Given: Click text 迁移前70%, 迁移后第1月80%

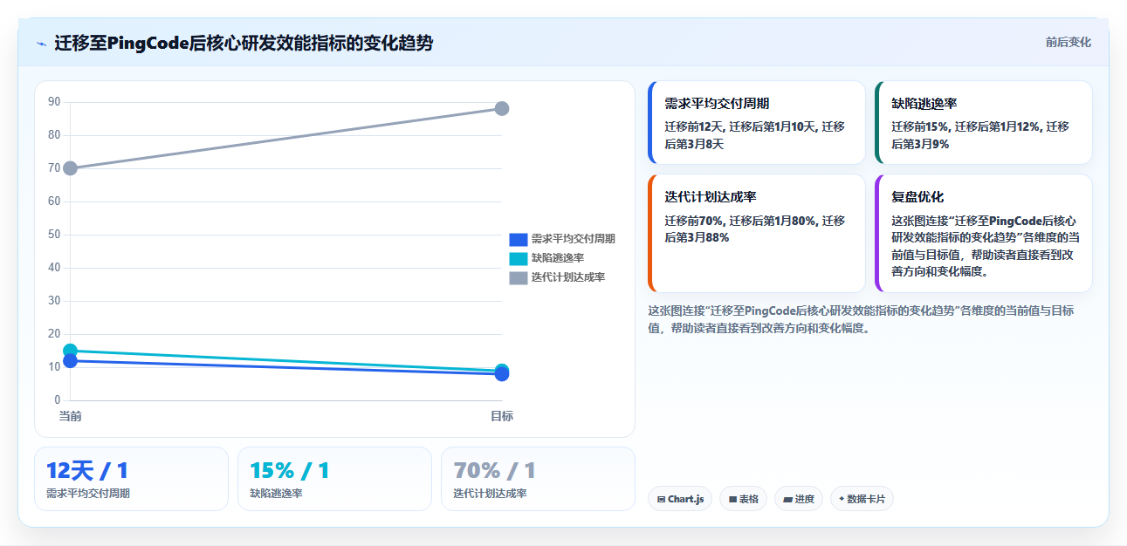Looking at the screenshot, I should tap(741, 221).
